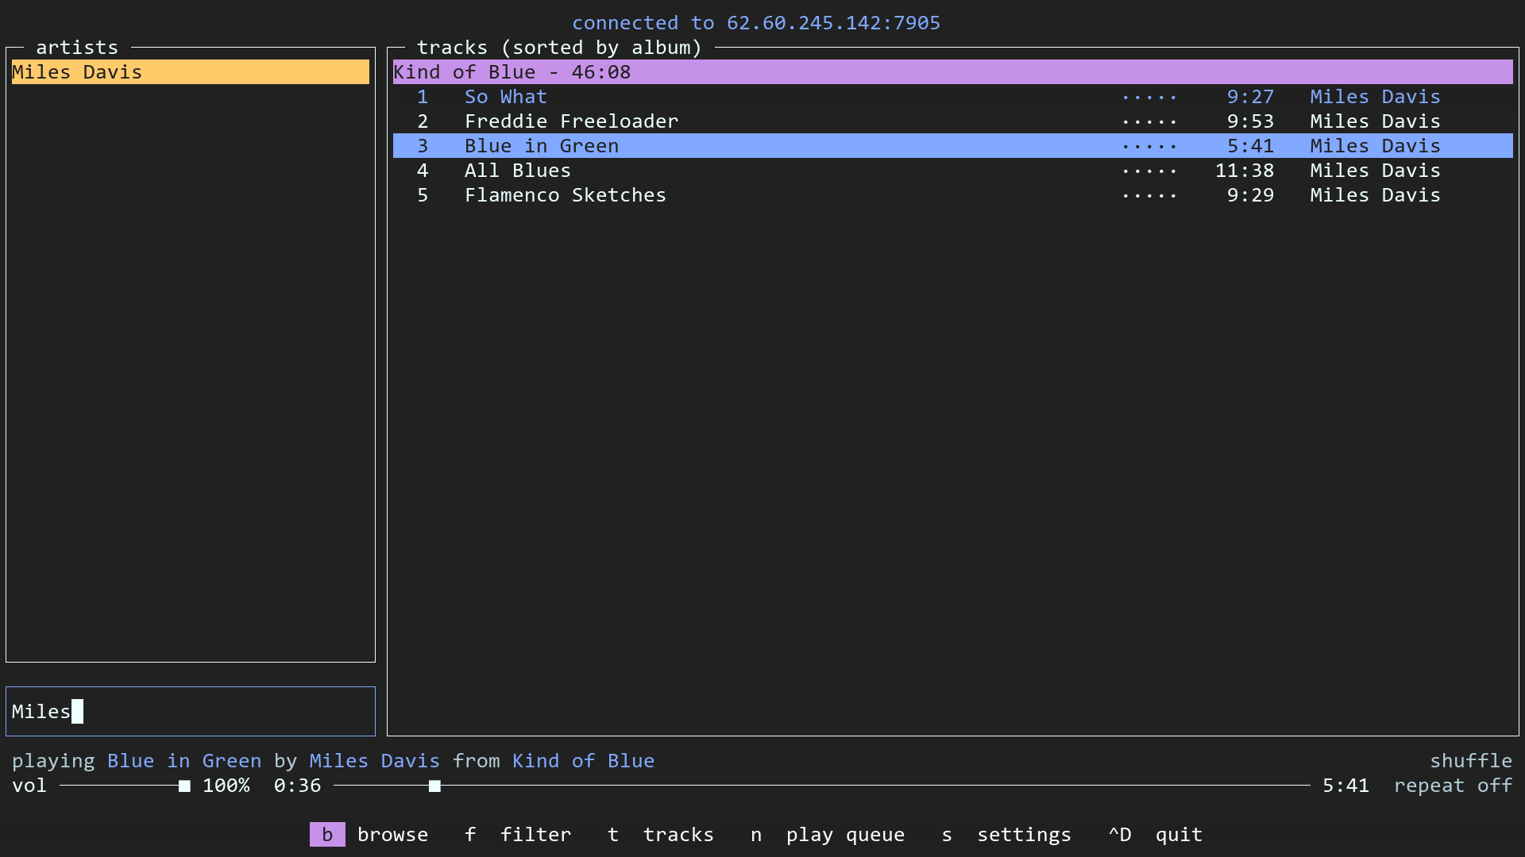Play the track So What

click(x=505, y=97)
